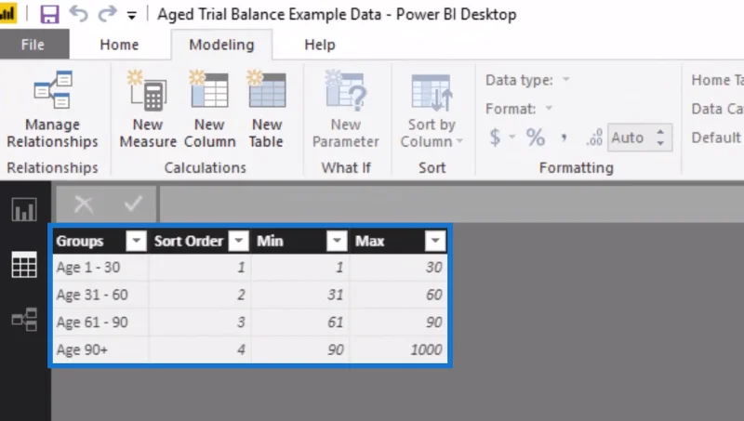
Task: Add a New Column
Action: click(209, 110)
